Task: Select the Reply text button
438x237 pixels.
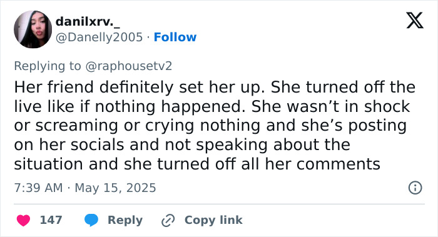Action: pyautogui.click(x=125, y=220)
